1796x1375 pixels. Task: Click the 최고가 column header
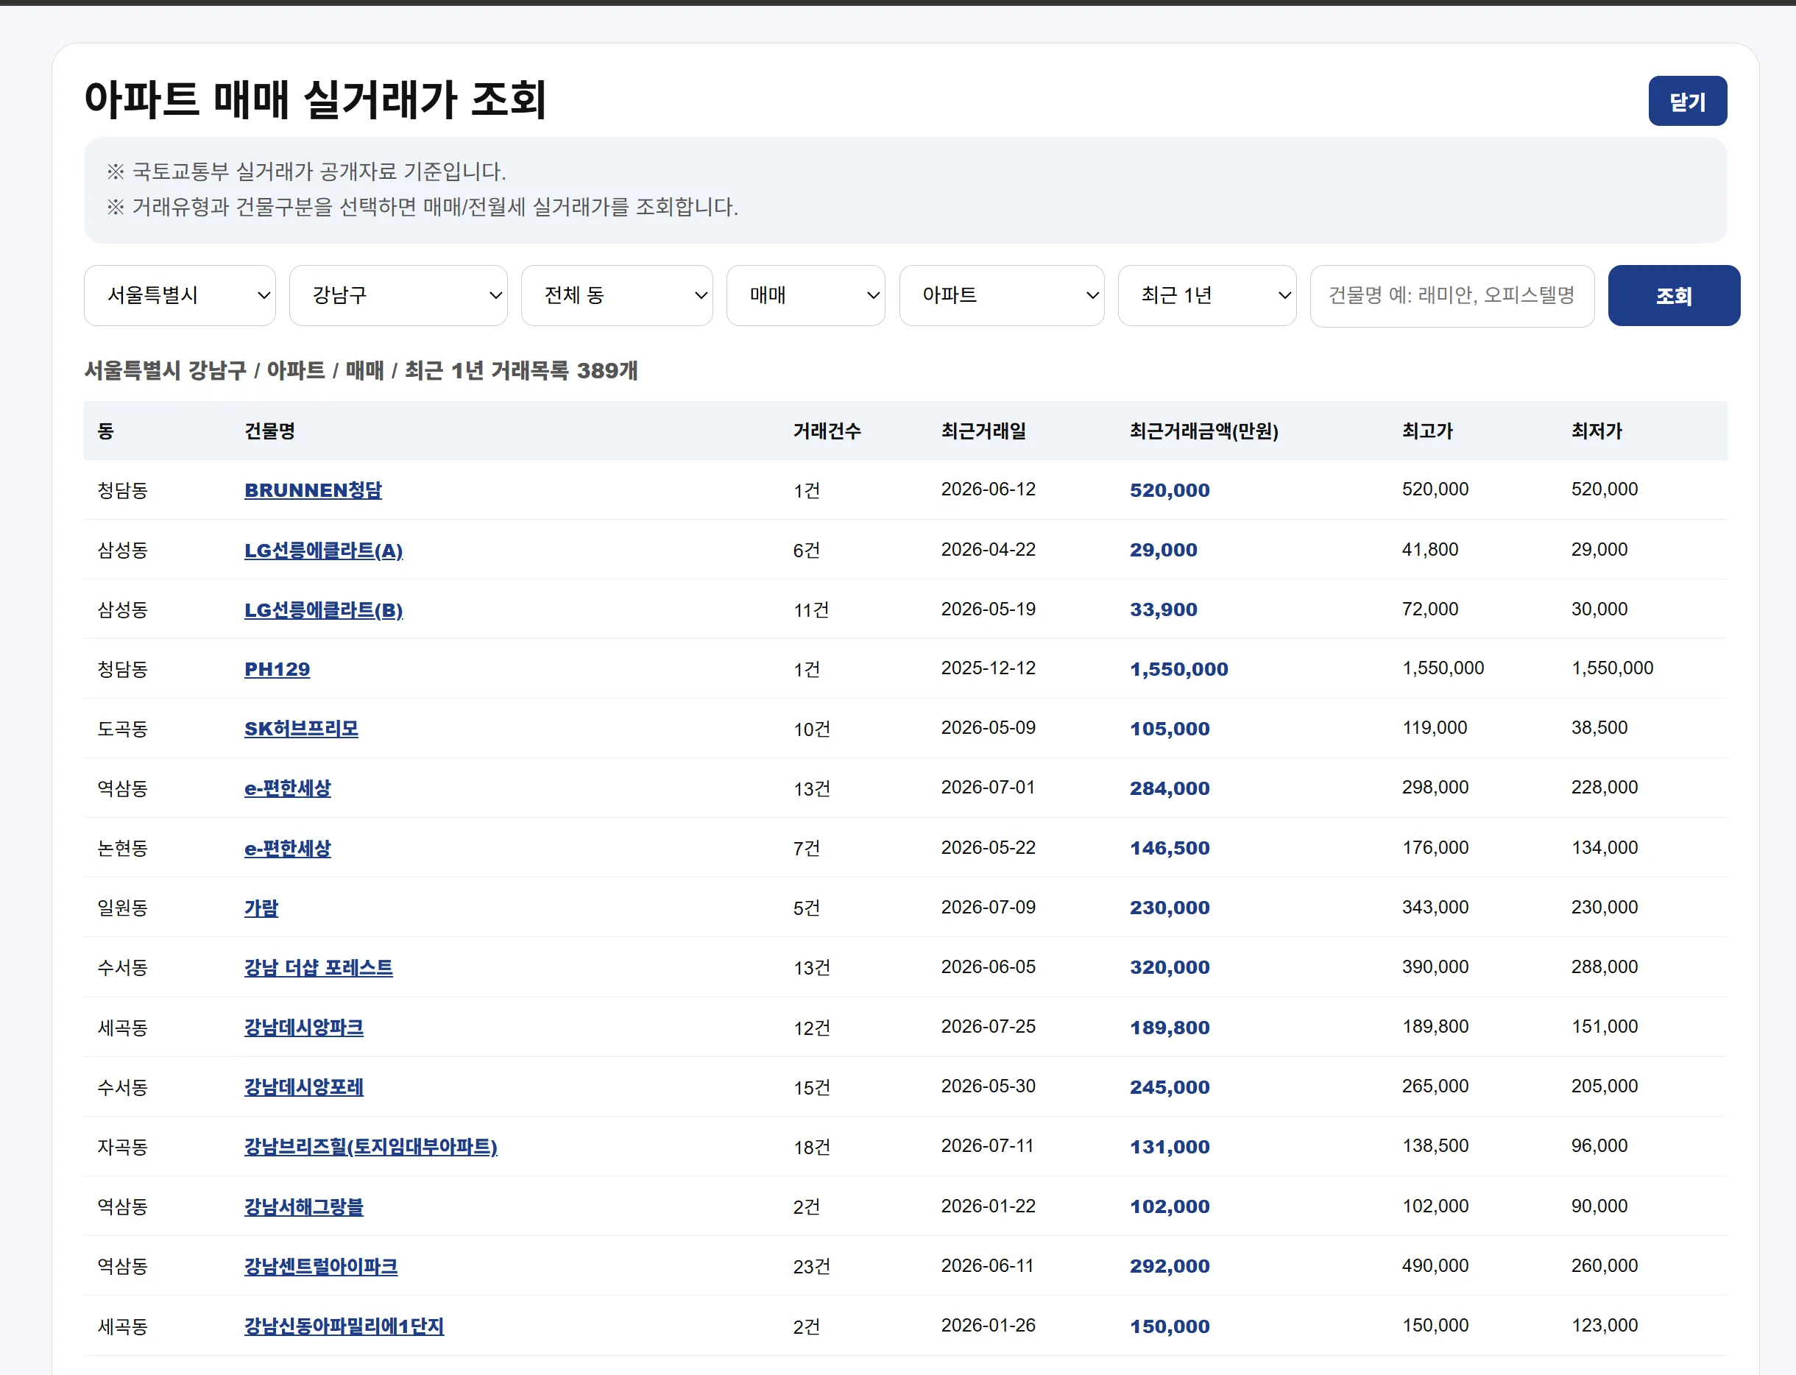coord(1427,431)
